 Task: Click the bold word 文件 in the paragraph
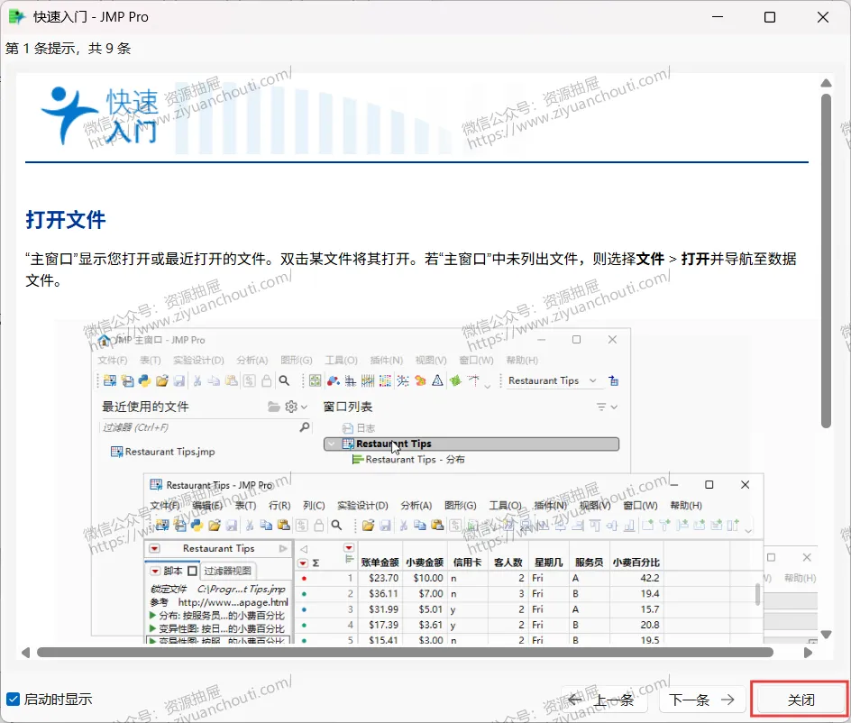pos(650,259)
